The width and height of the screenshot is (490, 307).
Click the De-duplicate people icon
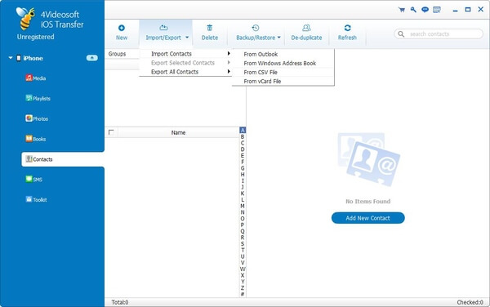coord(306,28)
